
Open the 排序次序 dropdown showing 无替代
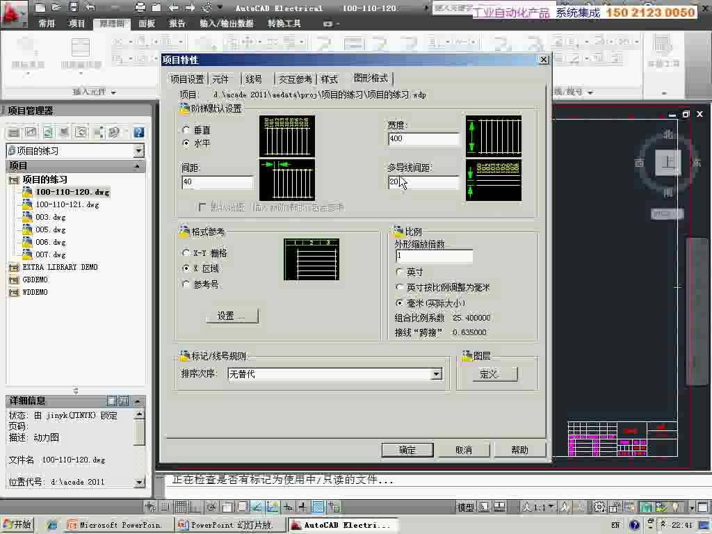pos(436,374)
